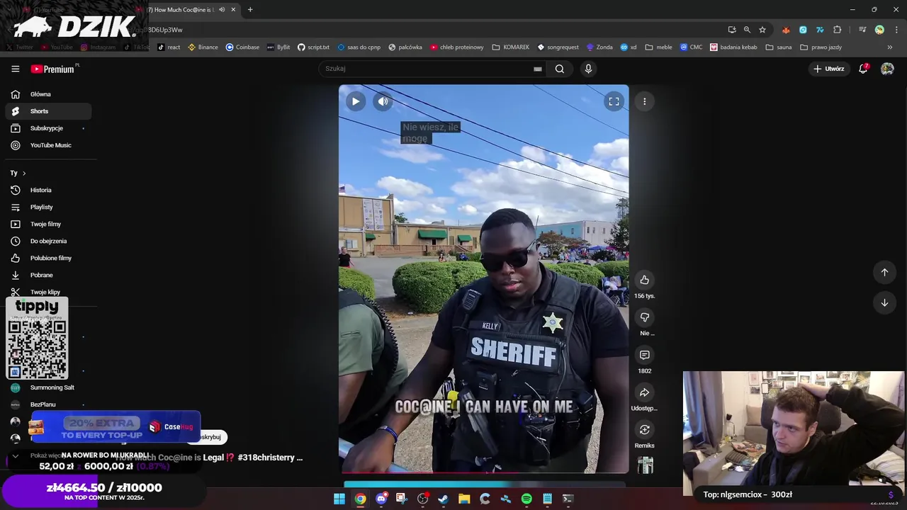Open the sauna bookmarks folder

click(x=778, y=47)
